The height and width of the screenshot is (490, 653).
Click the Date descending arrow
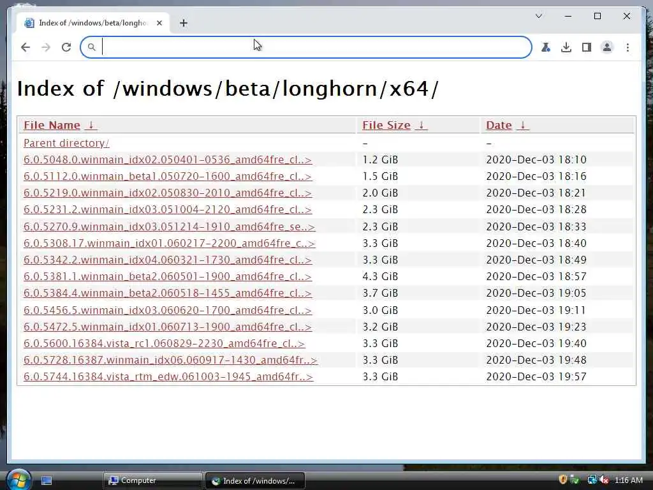pos(523,125)
